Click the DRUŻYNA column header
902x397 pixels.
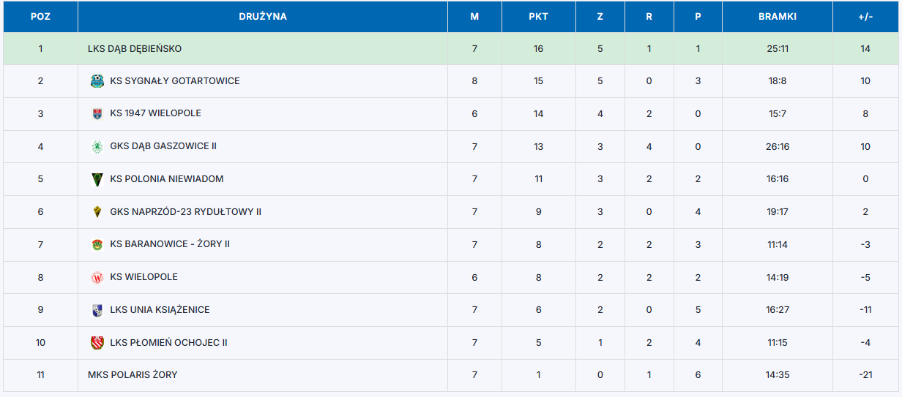tap(262, 16)
